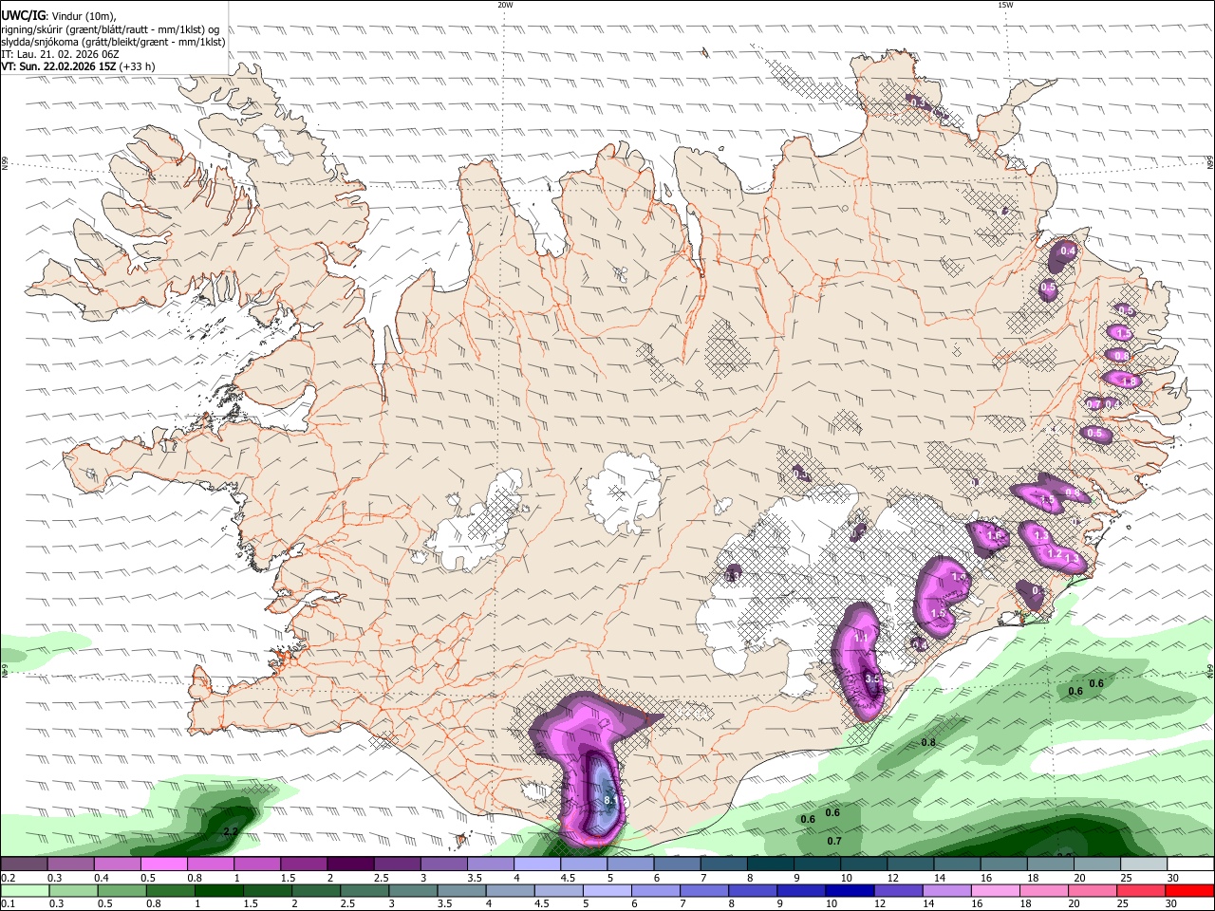Click the header line "UWC/IG: Vindur (10m),"

click(x=59, y=14)
